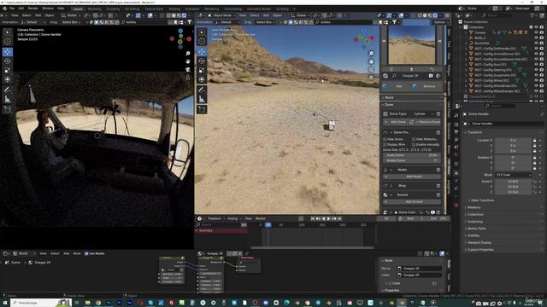Jump to the timeline start frame button

click(x=313, y=218)
